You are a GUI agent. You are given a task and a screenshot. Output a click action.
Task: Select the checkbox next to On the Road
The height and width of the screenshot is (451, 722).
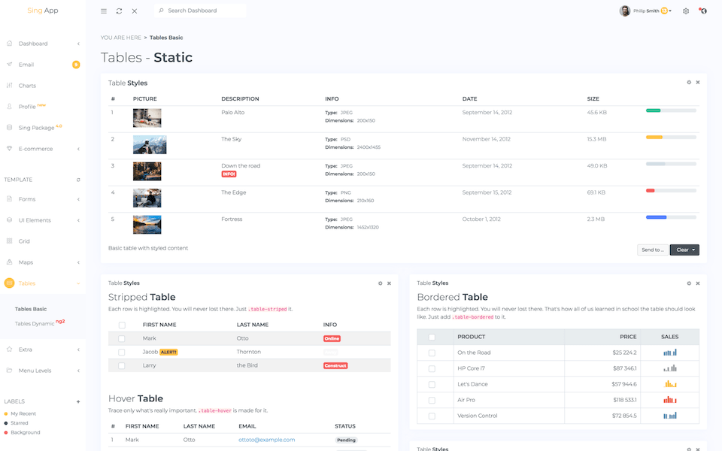pyautogui.click(x=432, y=352)
